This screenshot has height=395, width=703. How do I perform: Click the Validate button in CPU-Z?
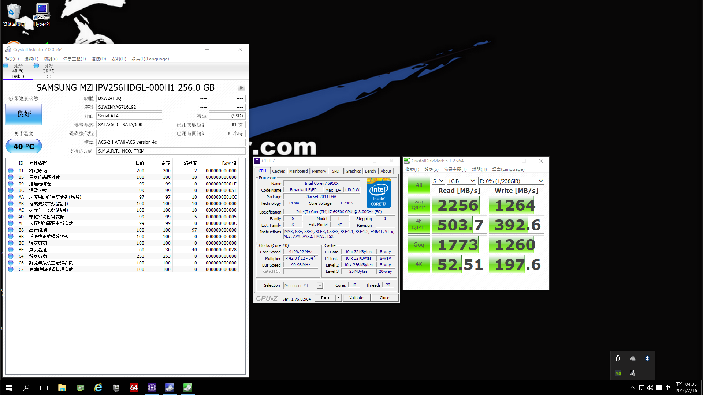(x=356, y=298)
